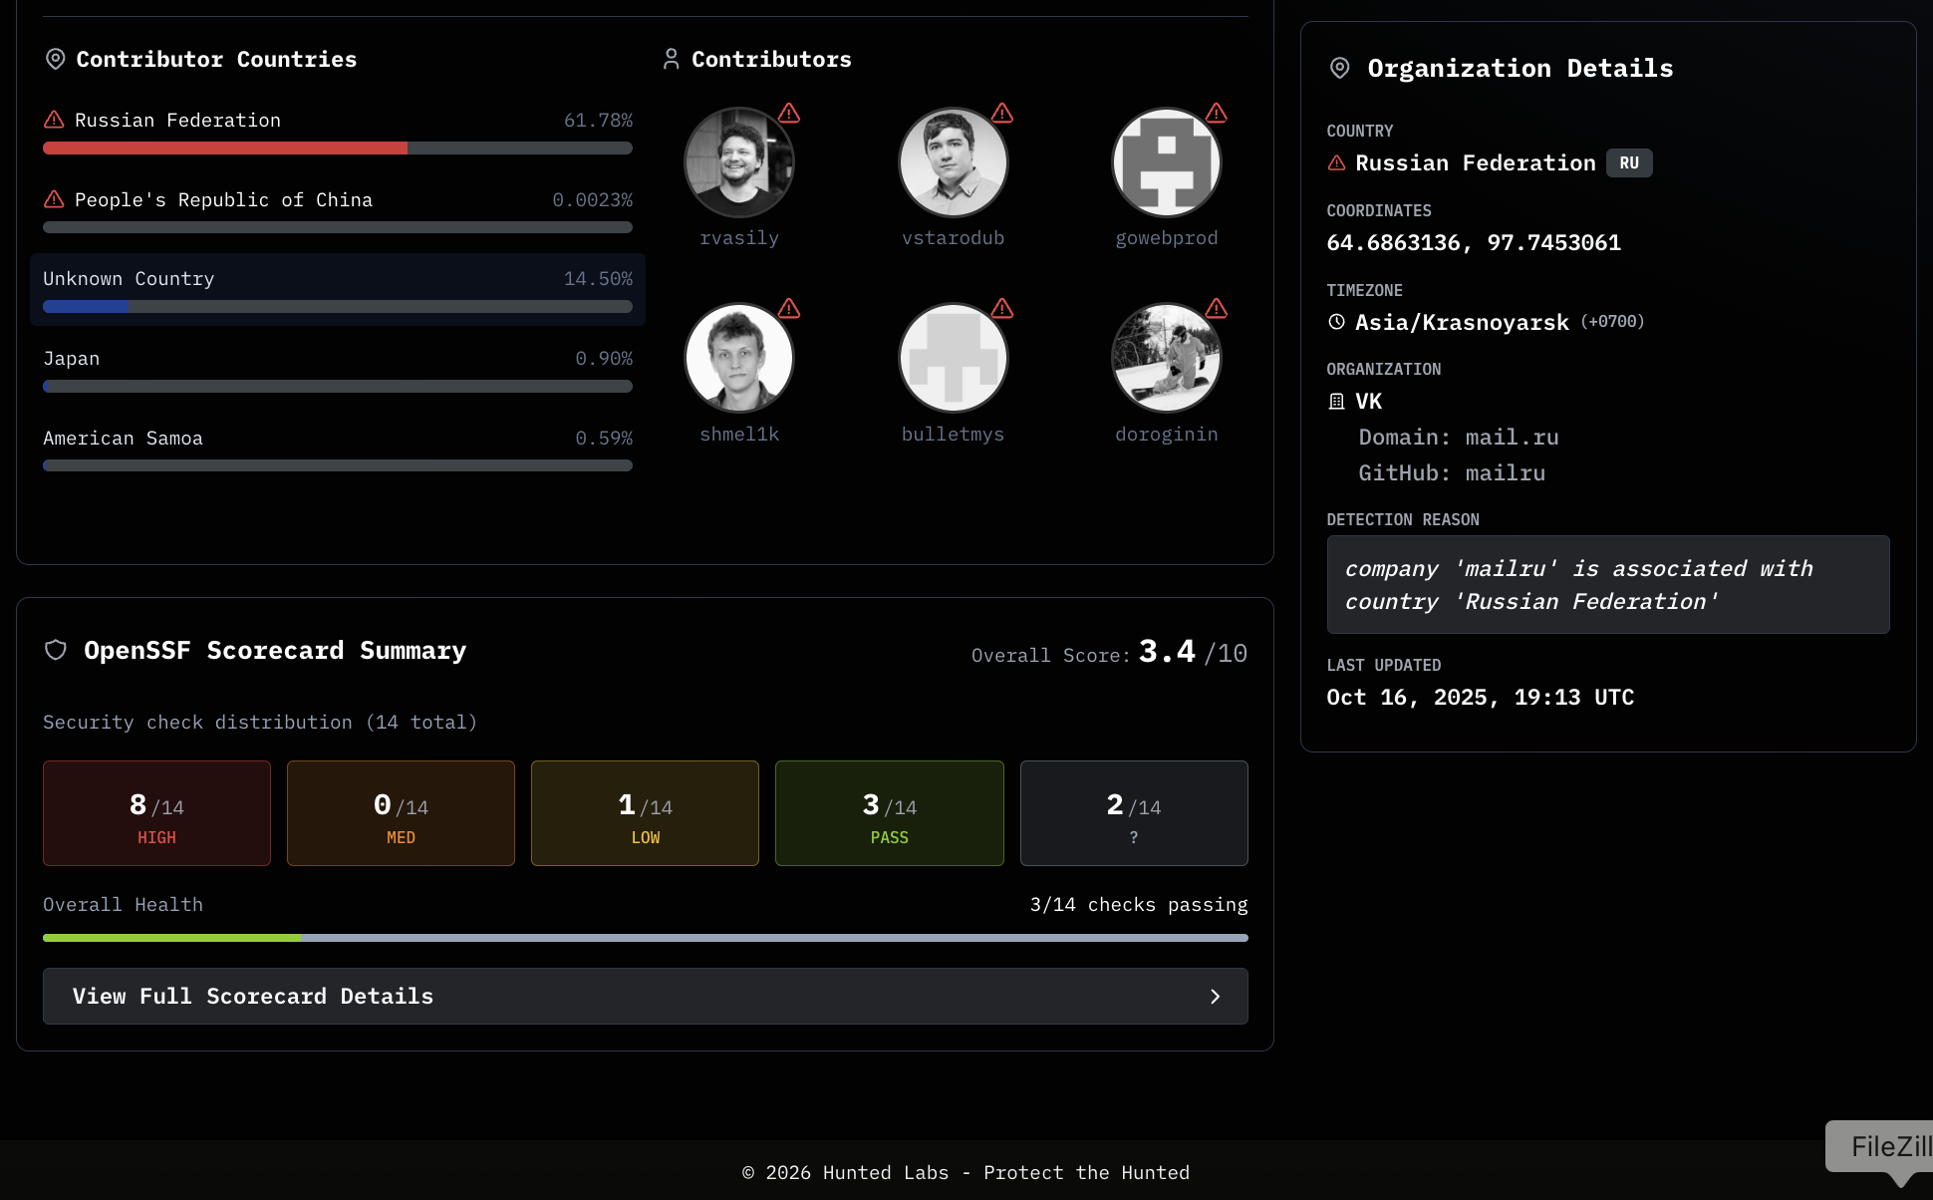Click the shmel1k contributor name

tap(738, 435)
